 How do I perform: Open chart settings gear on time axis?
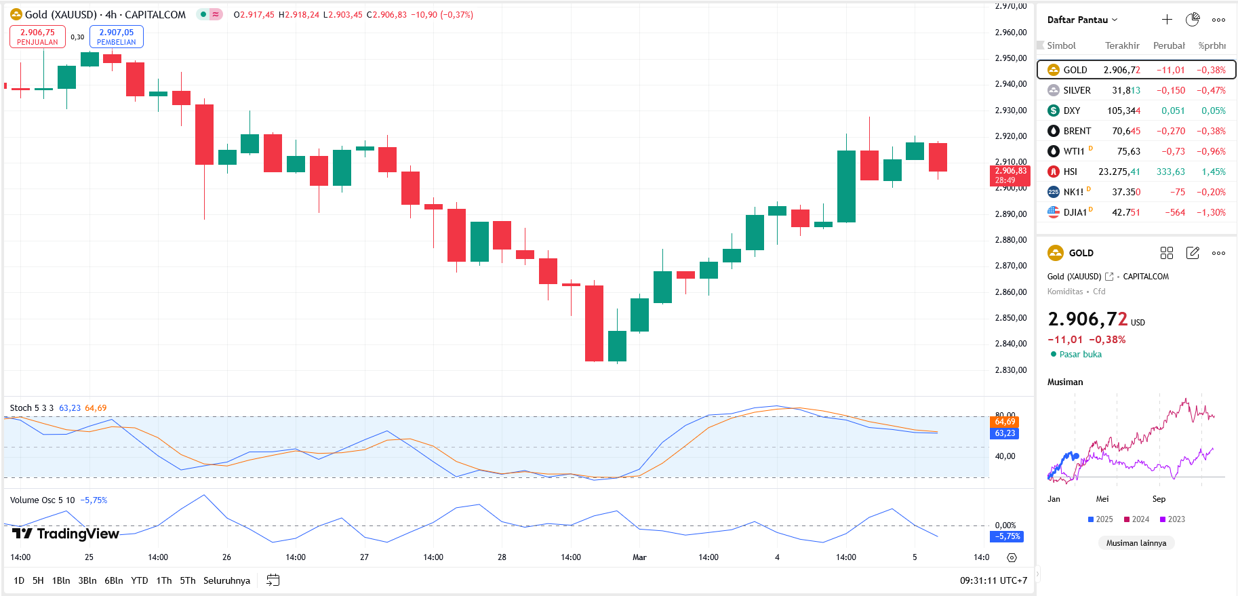point(1012,557)
